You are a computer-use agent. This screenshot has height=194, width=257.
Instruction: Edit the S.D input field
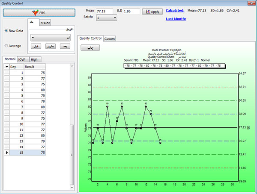[131, 11]
